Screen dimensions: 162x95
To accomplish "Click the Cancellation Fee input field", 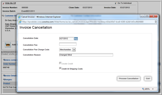I will [x=68, y=44].
